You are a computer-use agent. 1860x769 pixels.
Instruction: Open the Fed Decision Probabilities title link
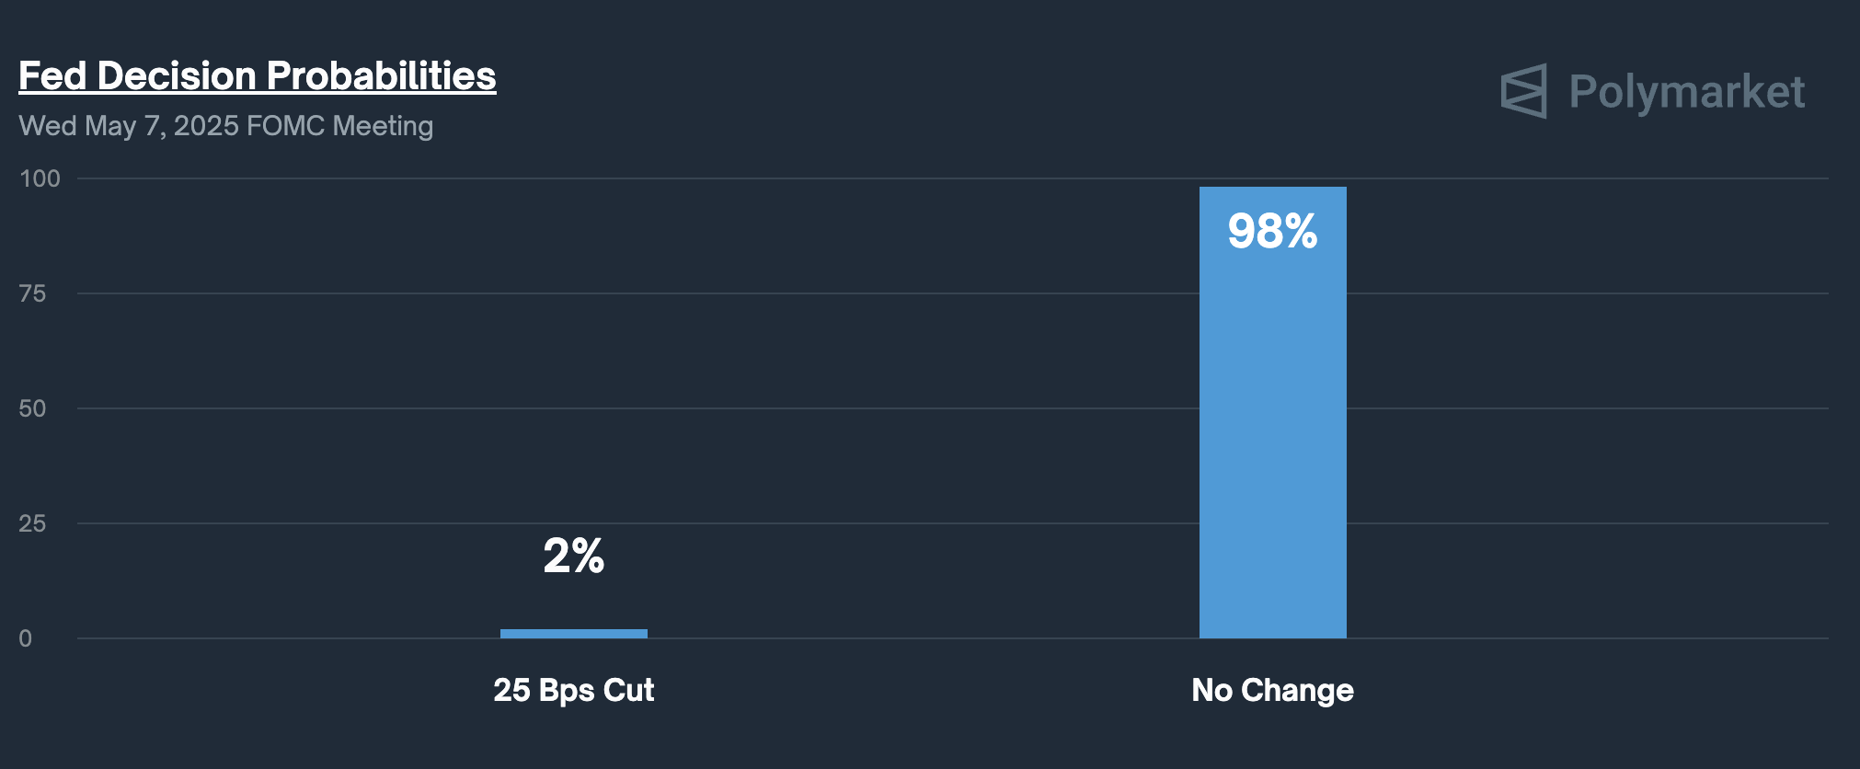click(258, 75)
